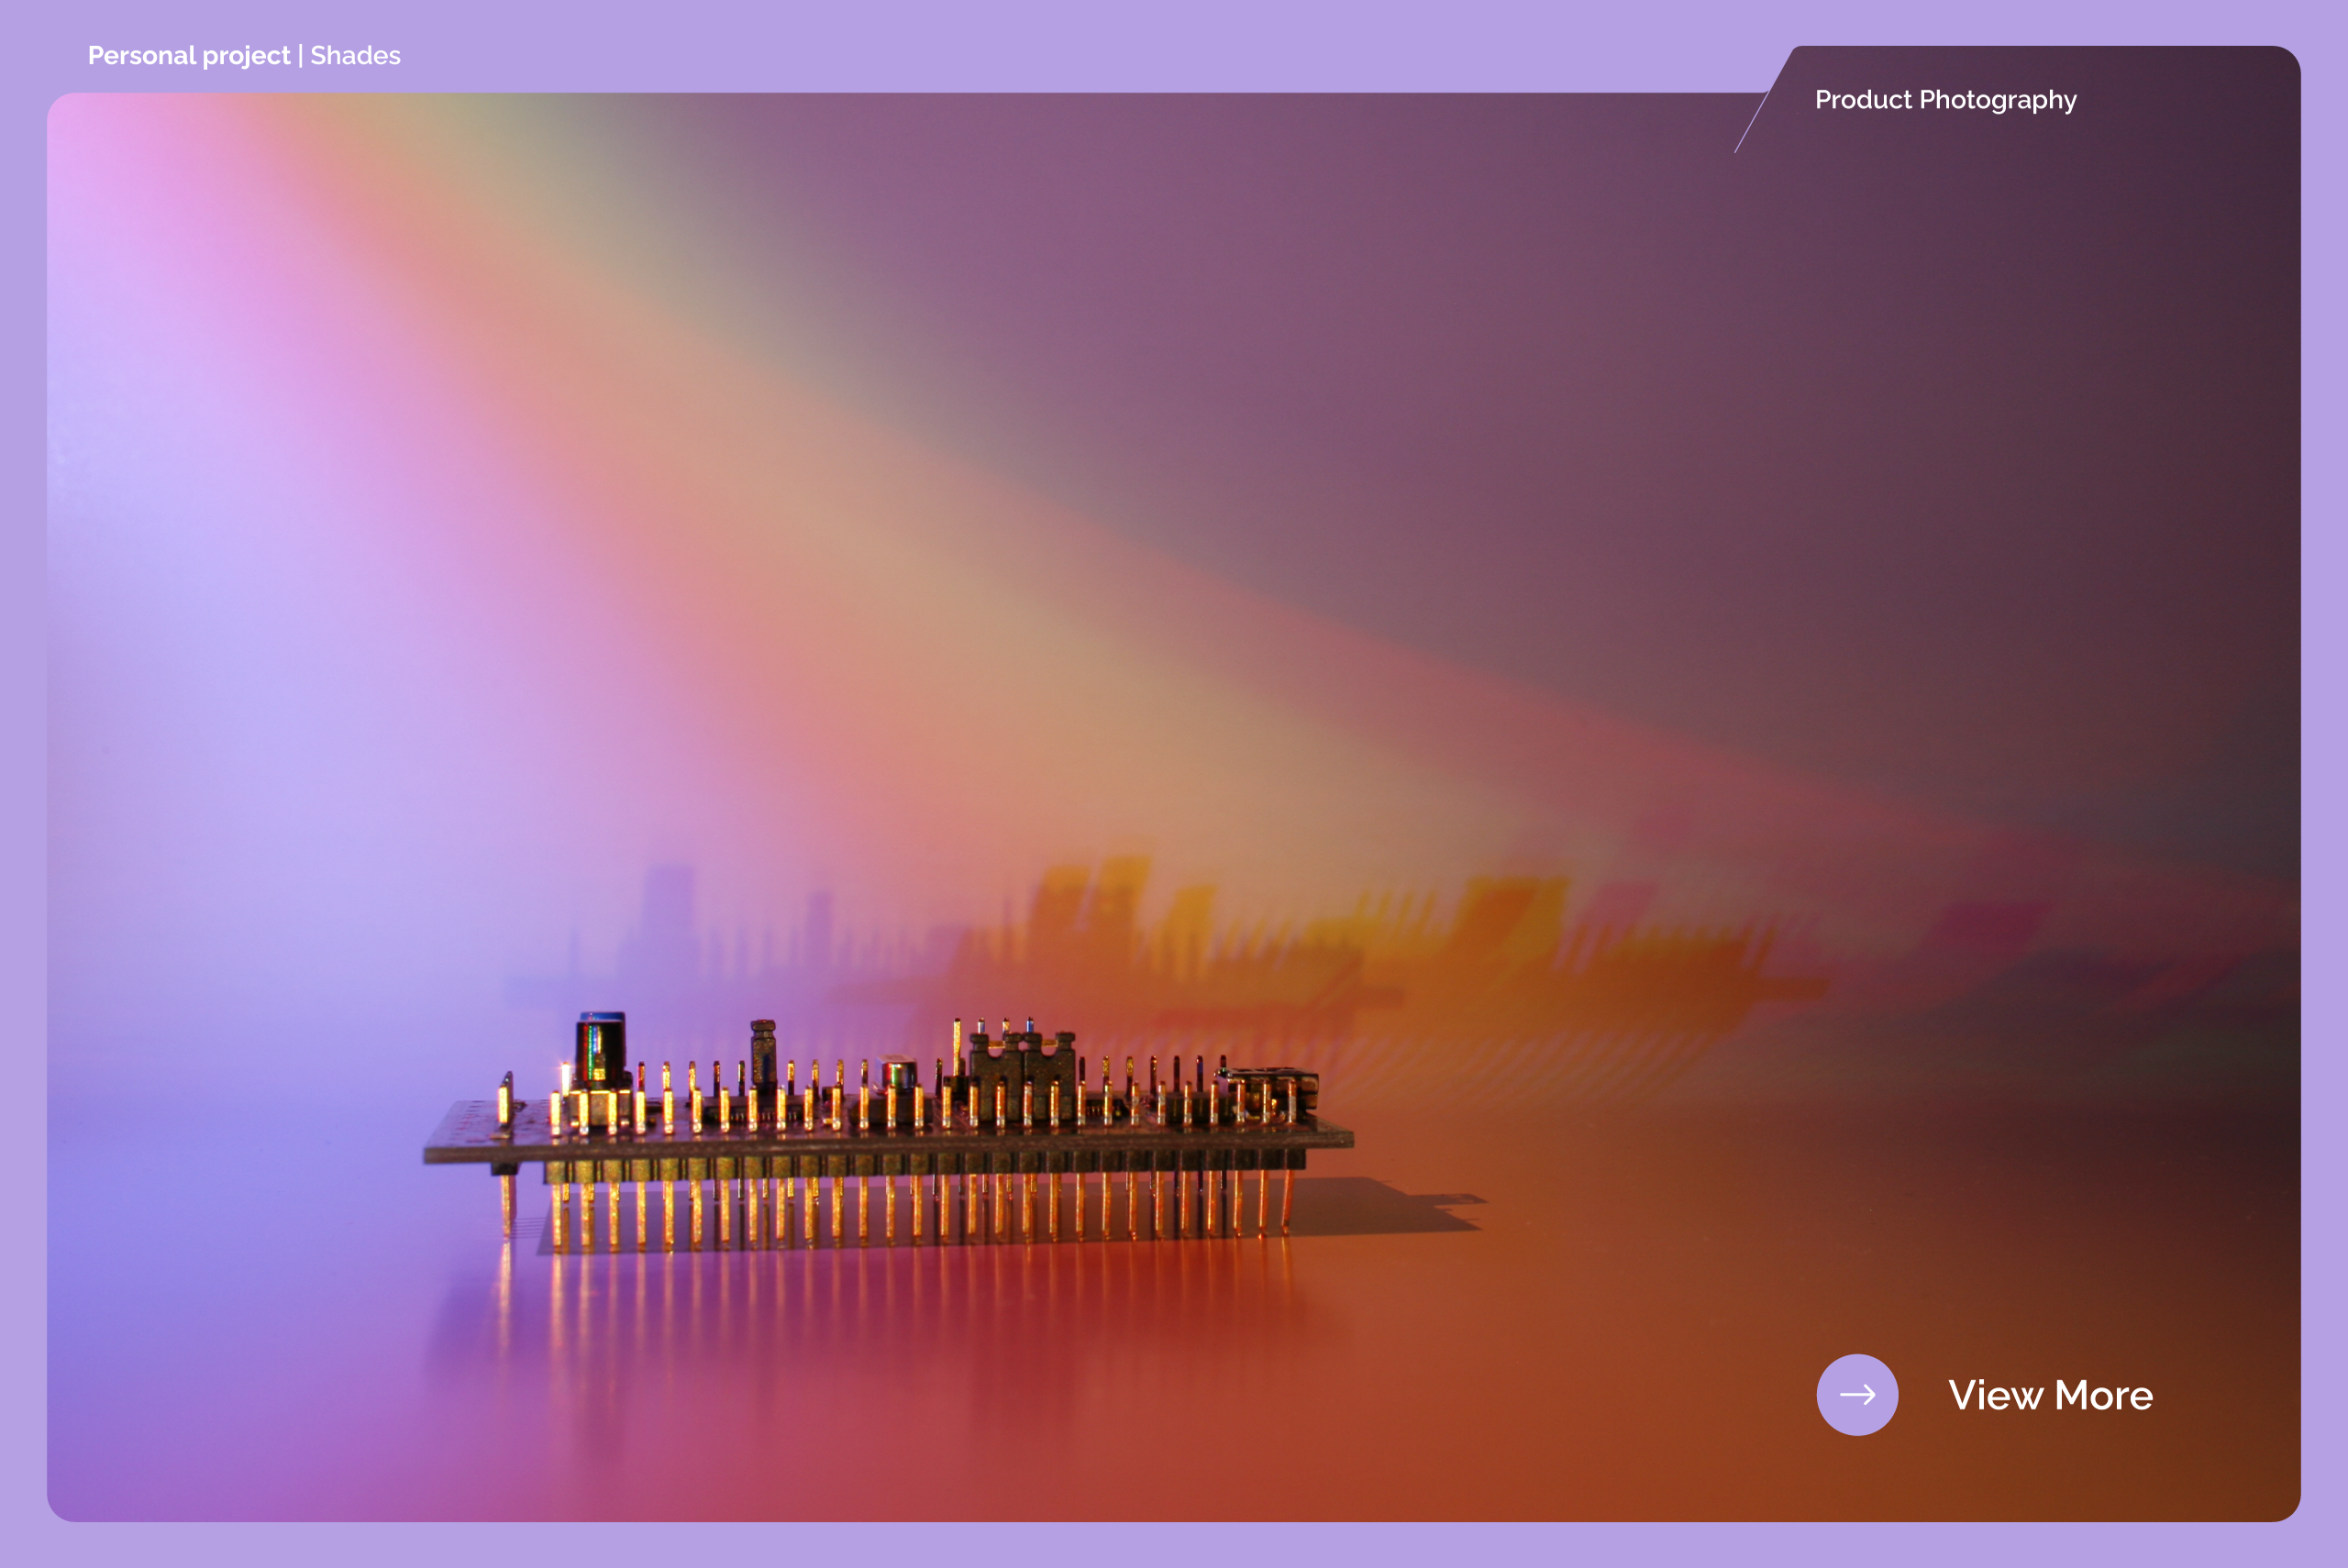Select the Product Photography tab label
Screen dimensions: 2348x1568
[1945, 100]
